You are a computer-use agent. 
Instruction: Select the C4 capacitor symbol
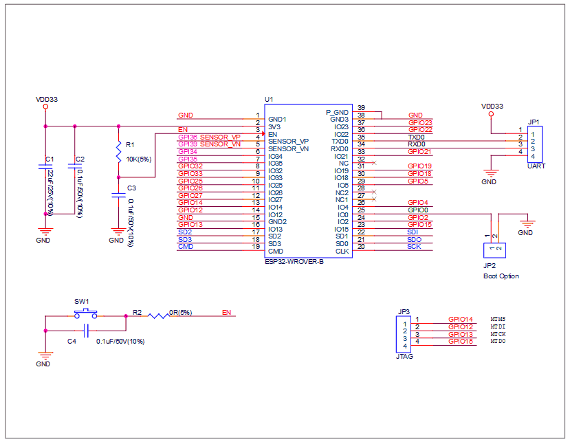click(86, 331)
